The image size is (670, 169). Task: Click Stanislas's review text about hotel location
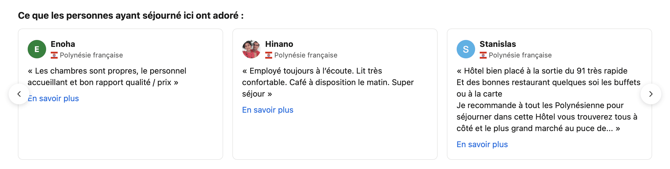click(548, 99)
